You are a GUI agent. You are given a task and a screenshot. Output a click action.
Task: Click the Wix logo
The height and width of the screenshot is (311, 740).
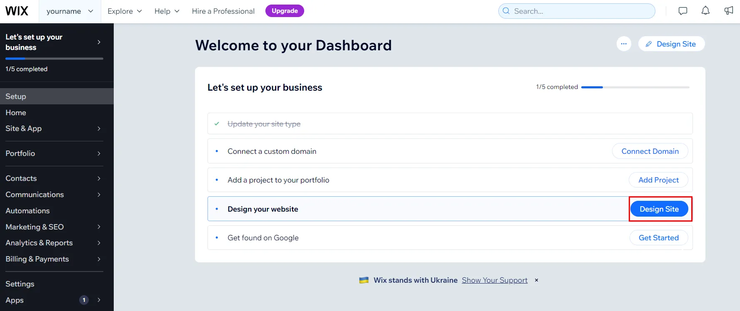pyautogui.click(x=17, y=11)
